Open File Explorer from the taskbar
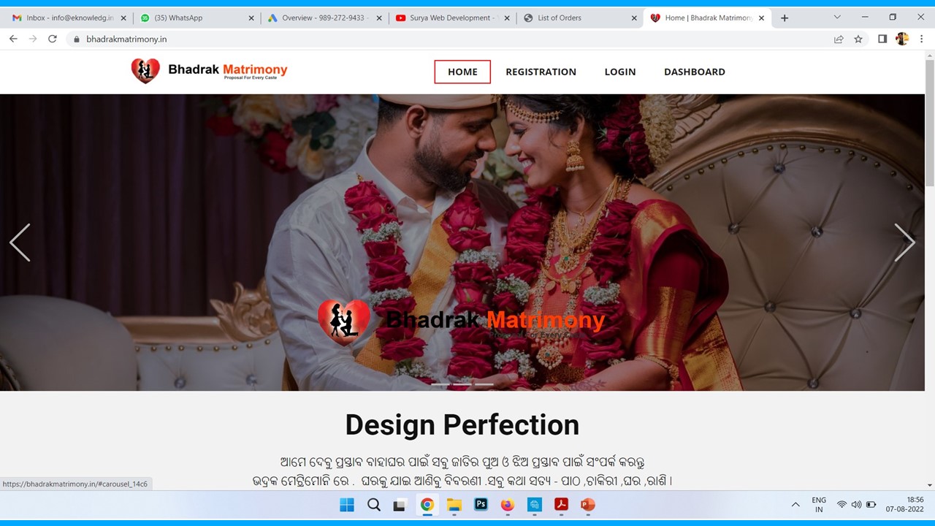Screen dimensions: 935x526 tap(454, 505)
